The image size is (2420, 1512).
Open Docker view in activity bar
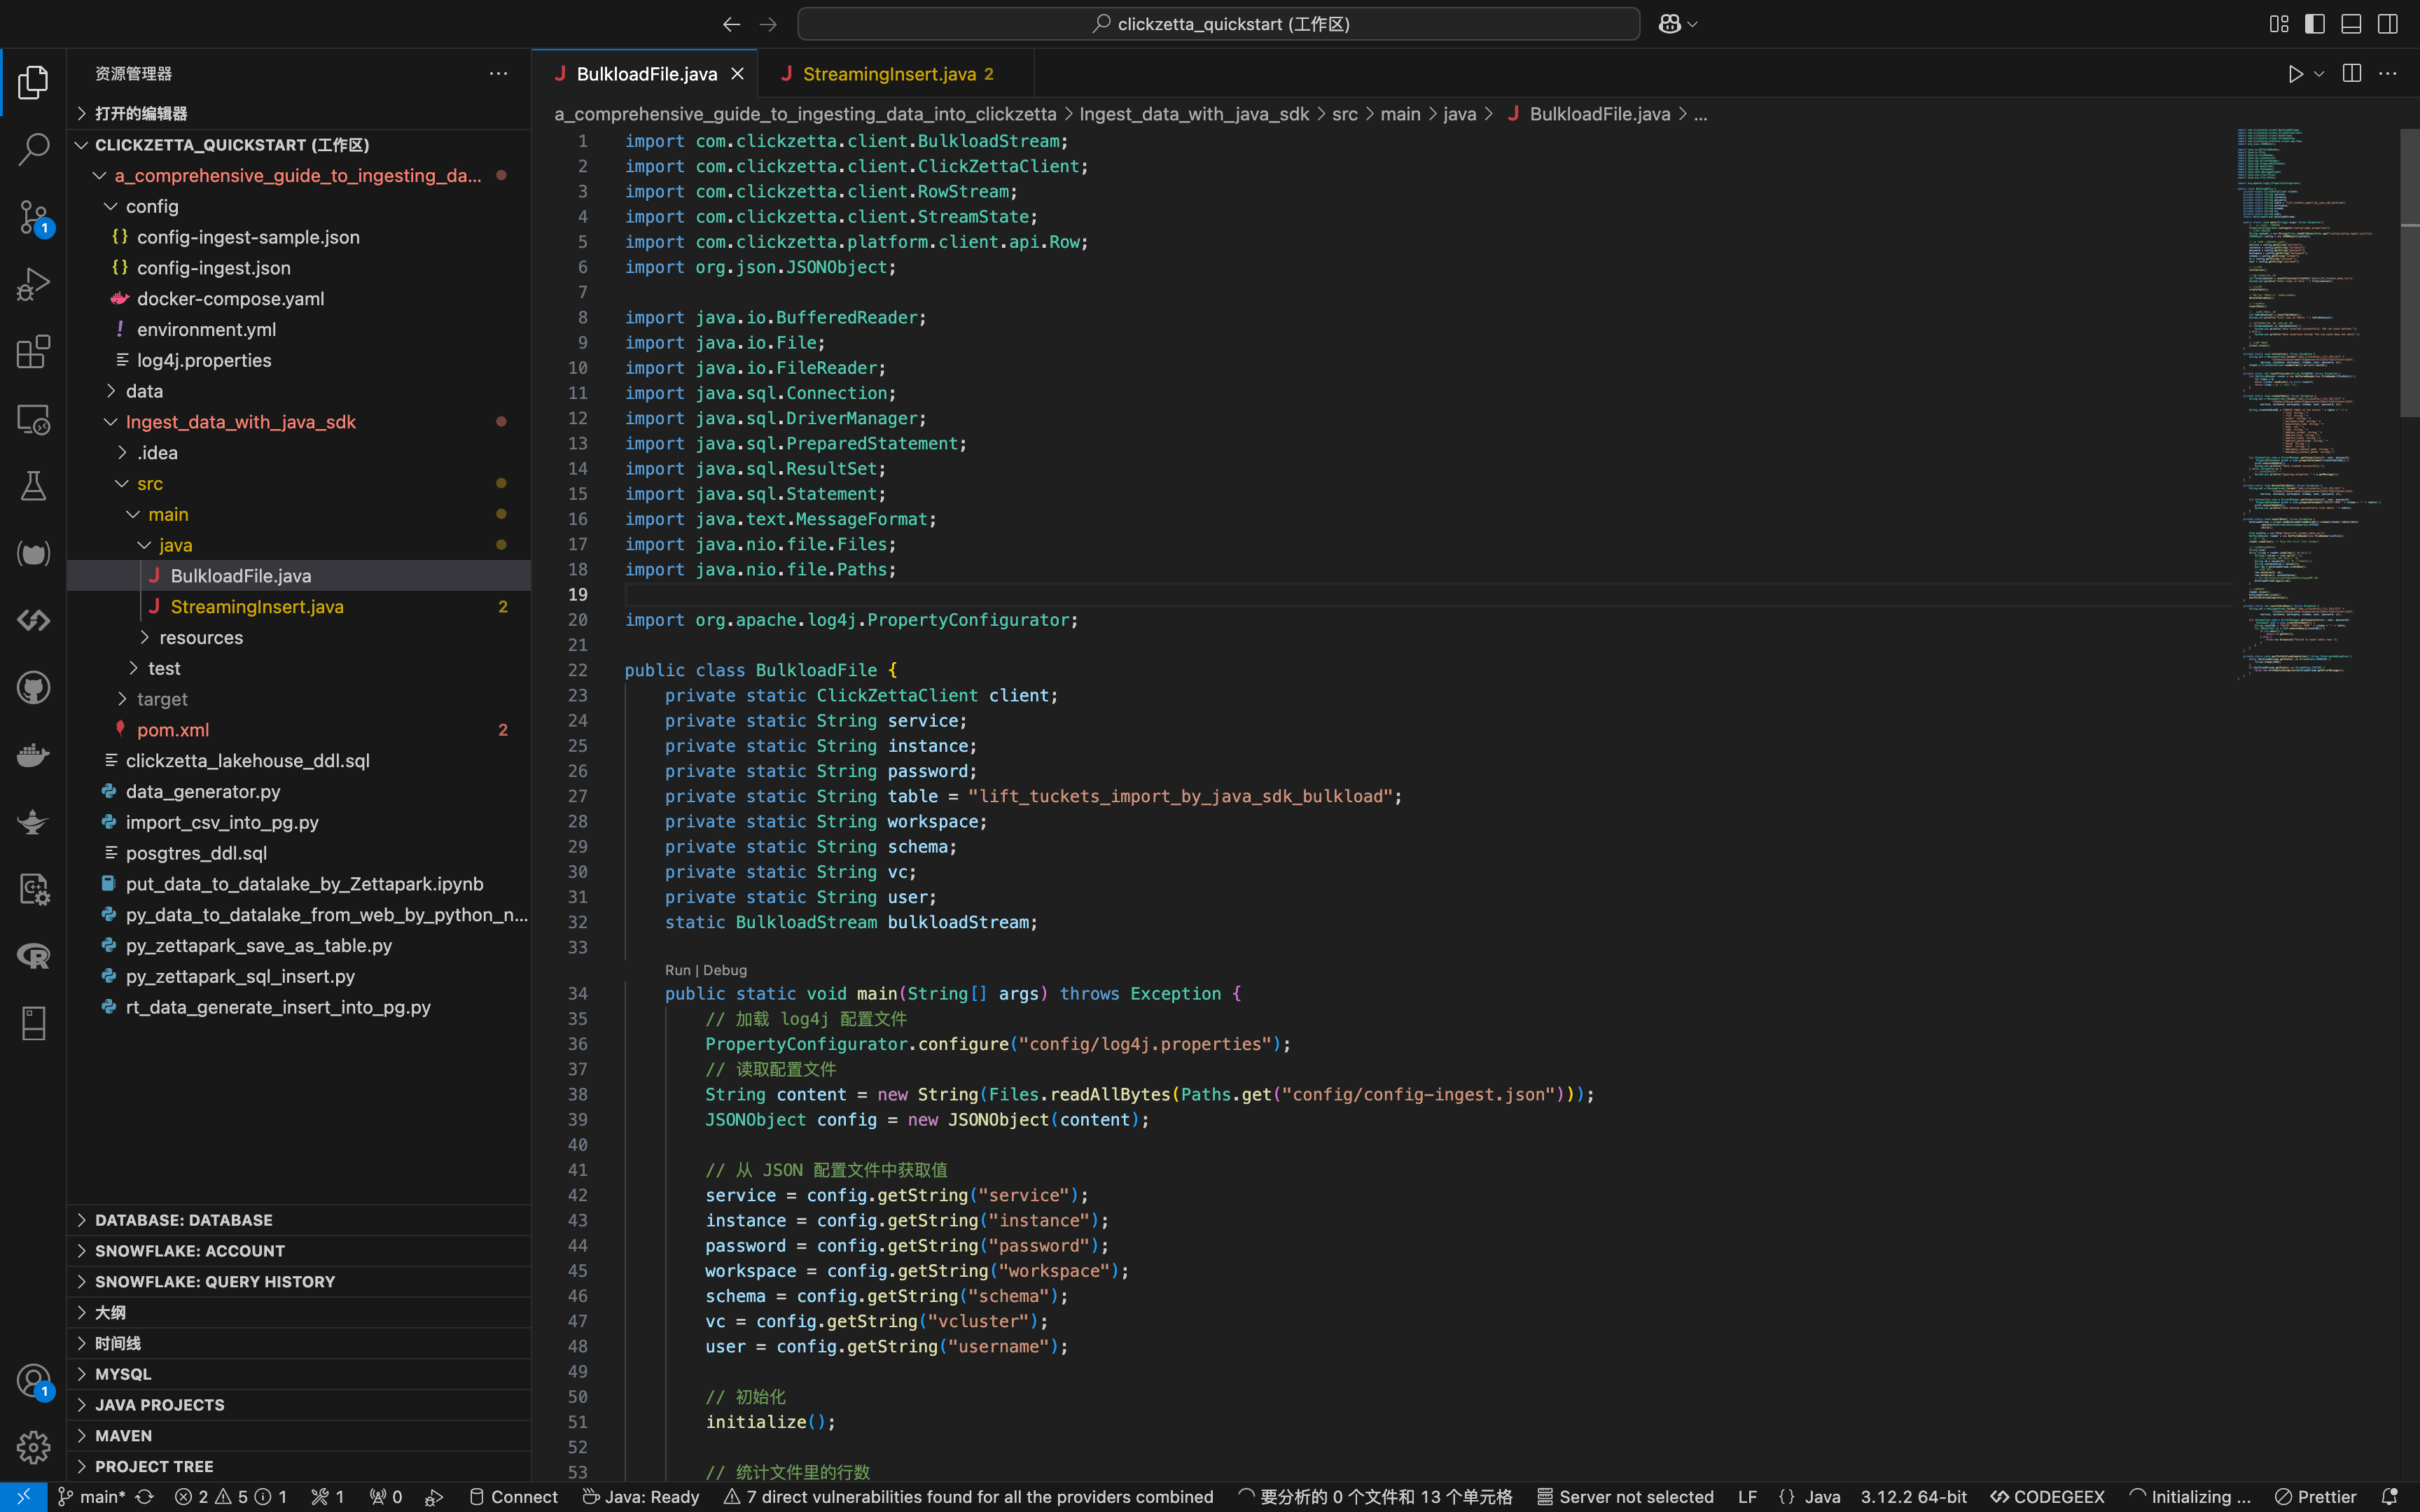click(33, 755)
